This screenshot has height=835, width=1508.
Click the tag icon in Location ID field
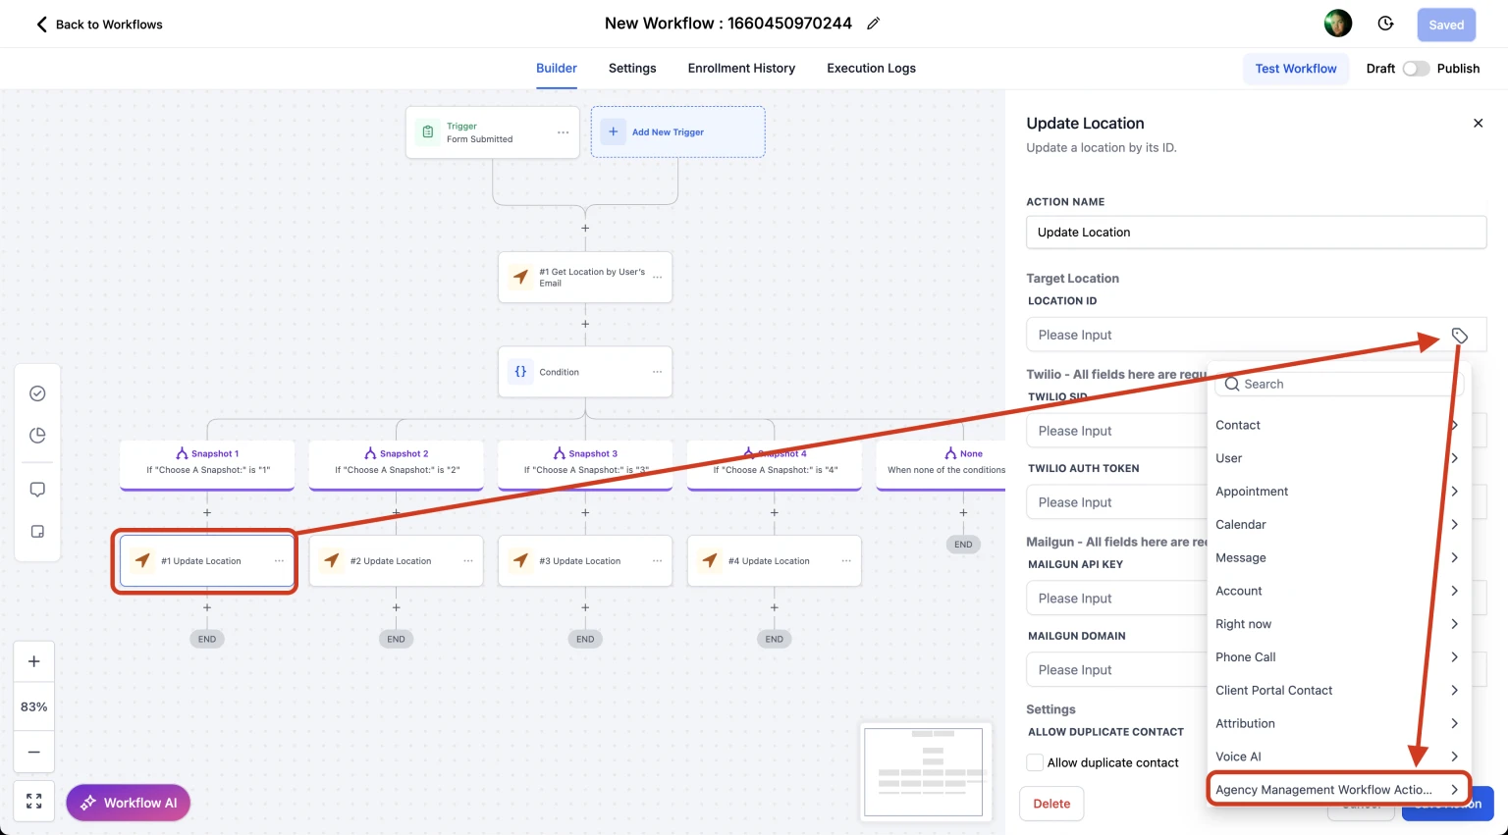coord(1460,336)
